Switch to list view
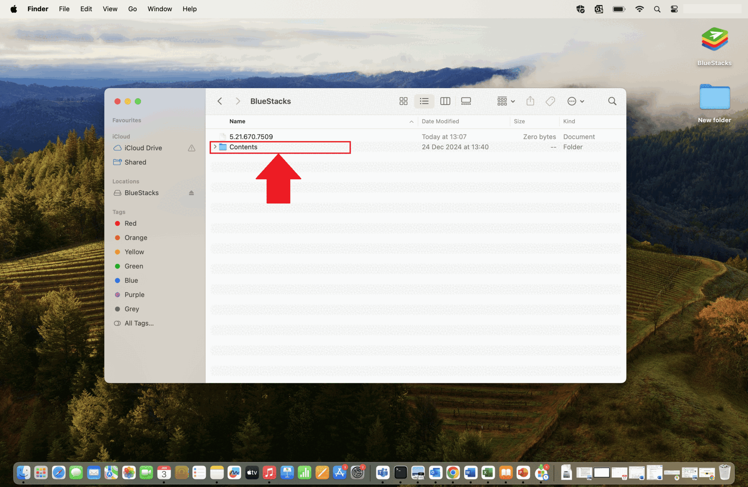This screenshot has height=487, width=748. (424, 101)
